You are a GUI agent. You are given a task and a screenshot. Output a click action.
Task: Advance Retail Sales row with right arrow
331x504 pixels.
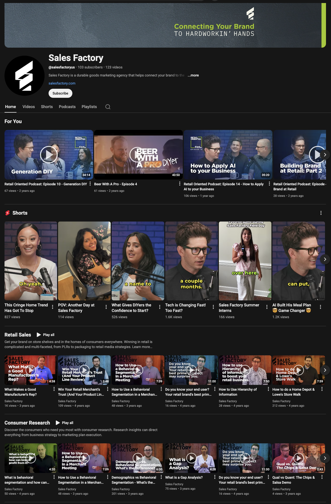point(325,370)
